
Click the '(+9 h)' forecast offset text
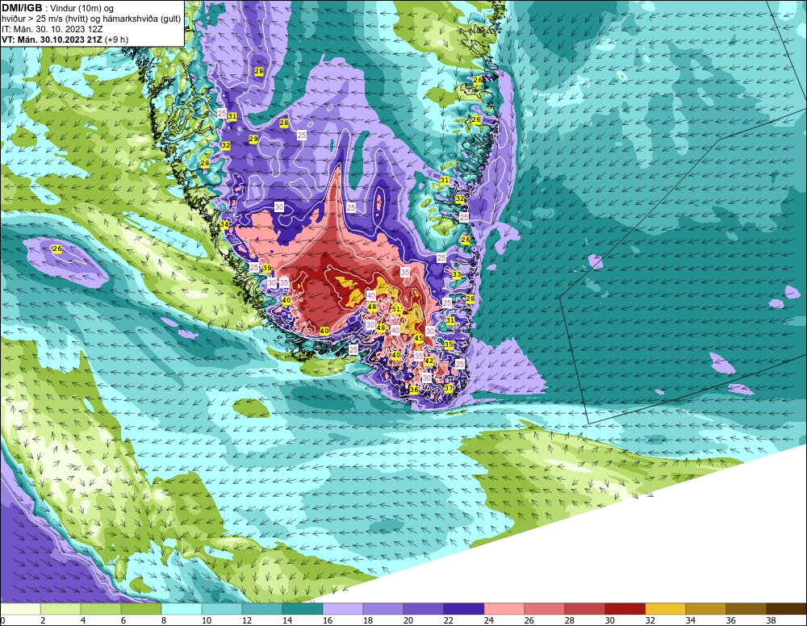[116, 40]
